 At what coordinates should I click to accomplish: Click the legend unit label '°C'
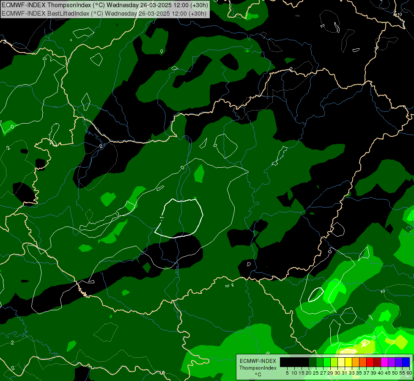[x=258, y=374]
